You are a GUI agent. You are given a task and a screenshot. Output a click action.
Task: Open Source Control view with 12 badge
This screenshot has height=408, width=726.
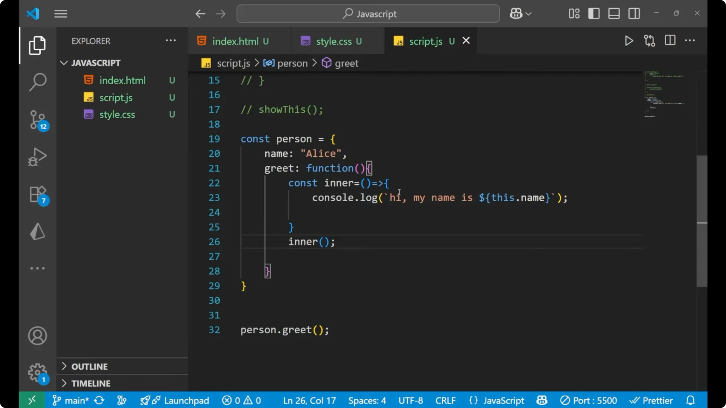coord(37,119)
